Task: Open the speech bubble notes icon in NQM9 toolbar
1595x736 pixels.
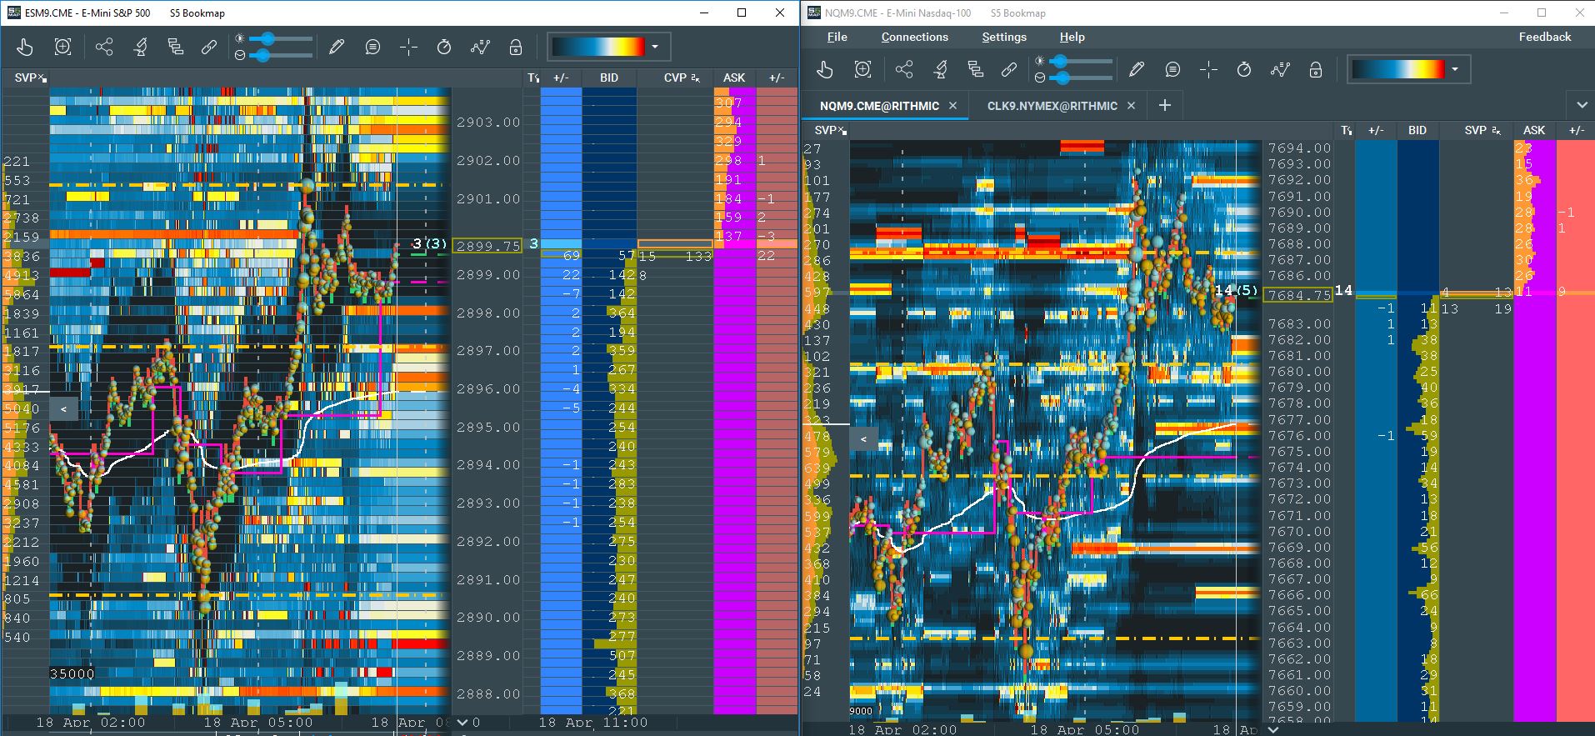Action: [x=1172, y=70]
